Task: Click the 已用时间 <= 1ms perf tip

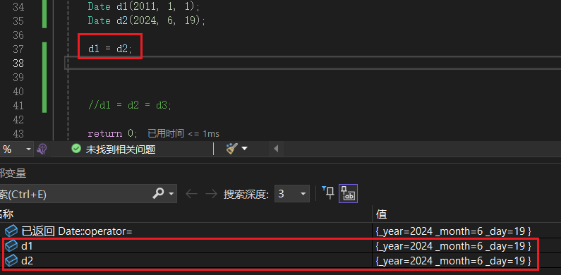Action: 183,134
